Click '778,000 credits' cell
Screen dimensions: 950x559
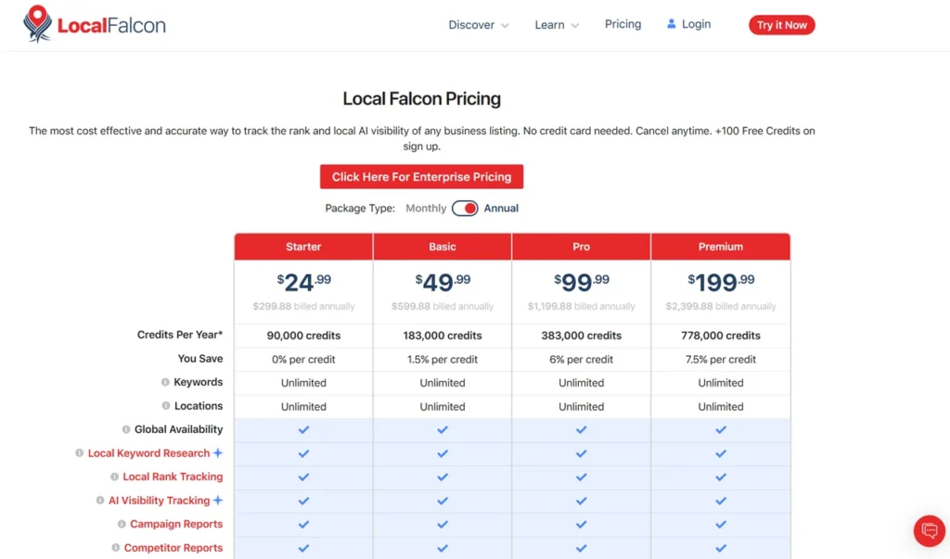pyautogui.click(x=720, y=336)
